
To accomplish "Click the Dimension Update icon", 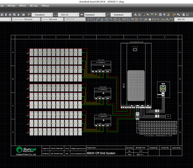I will click(x=171, y=19).
